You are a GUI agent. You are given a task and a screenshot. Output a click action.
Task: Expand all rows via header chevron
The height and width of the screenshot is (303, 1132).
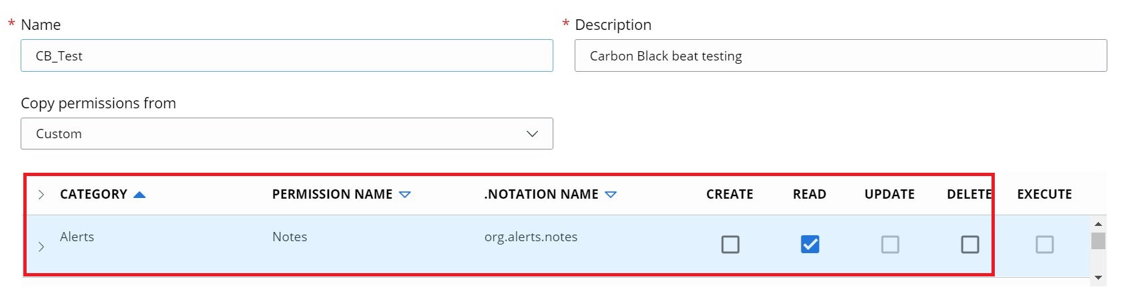click(x=41, y=195)
